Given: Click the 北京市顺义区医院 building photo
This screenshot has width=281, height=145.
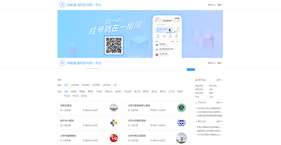Looking at the screenshot, I should coord(181,138).
